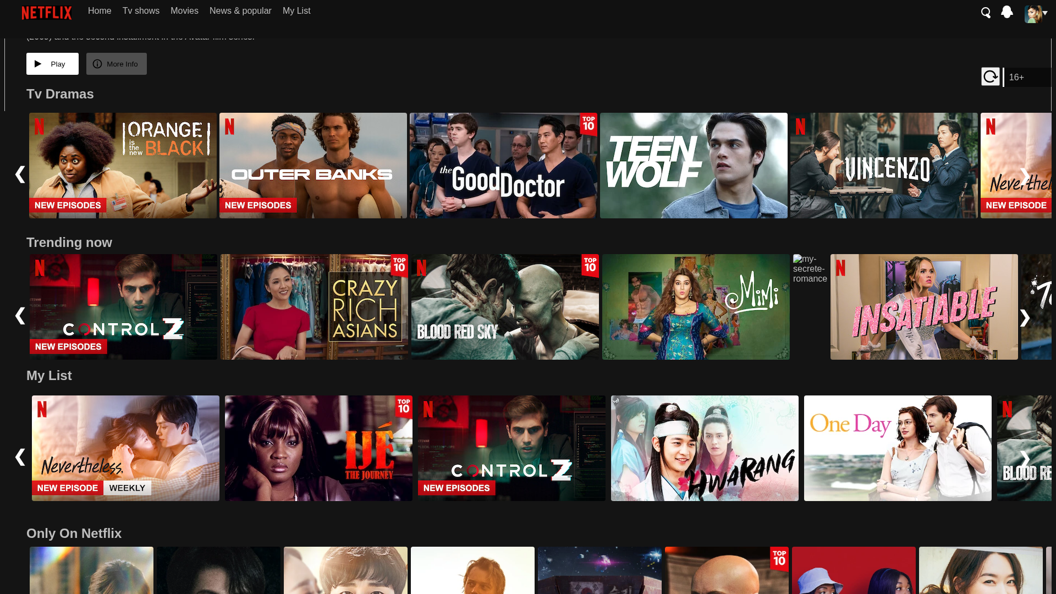Click TOP 10 badge on Ije The Journey

click(404, 406)
